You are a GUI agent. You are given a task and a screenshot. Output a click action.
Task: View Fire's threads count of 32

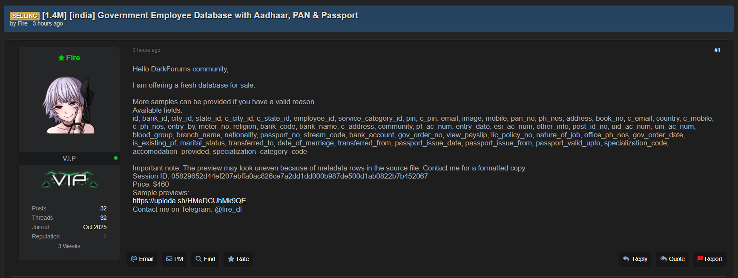pos(103,218)
